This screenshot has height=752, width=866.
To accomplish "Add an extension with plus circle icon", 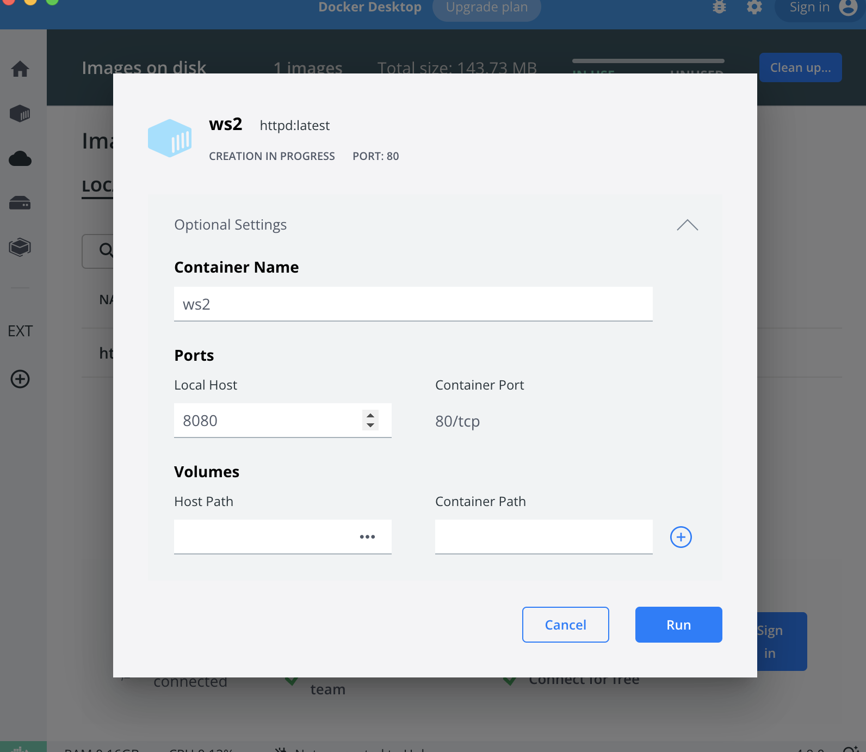I will [x=20, y=379].
